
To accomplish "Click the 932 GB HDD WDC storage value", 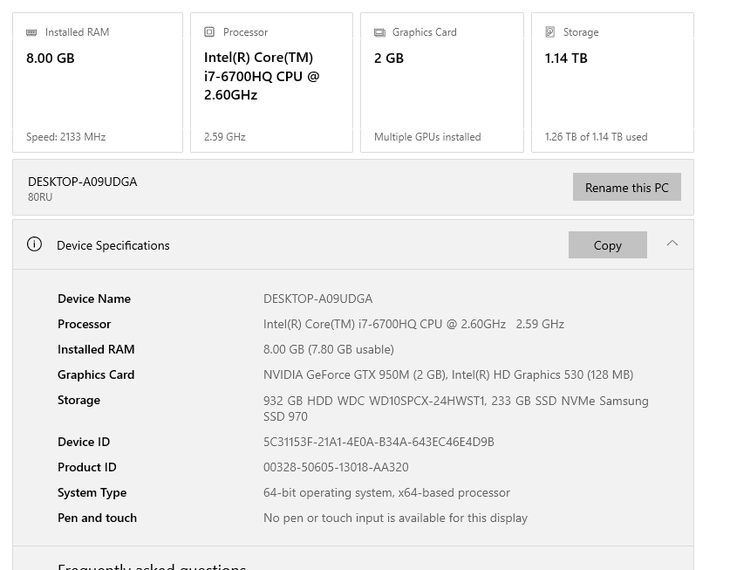I will coord(456,409).
